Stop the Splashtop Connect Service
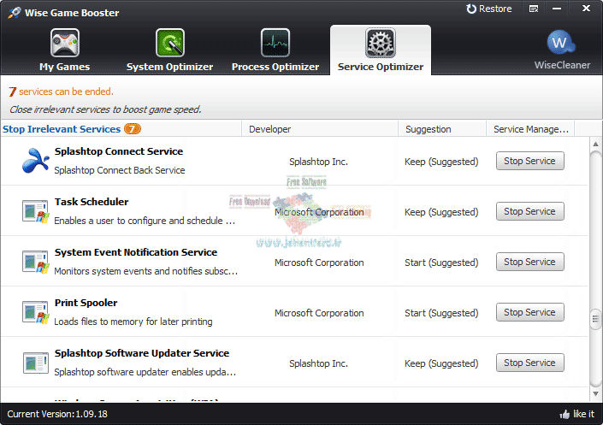603x425 pixels. click(529, 161)
